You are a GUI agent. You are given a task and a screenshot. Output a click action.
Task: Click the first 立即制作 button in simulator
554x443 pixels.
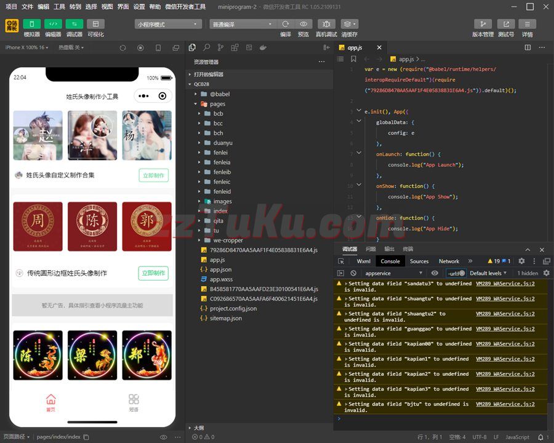[153, 175]
